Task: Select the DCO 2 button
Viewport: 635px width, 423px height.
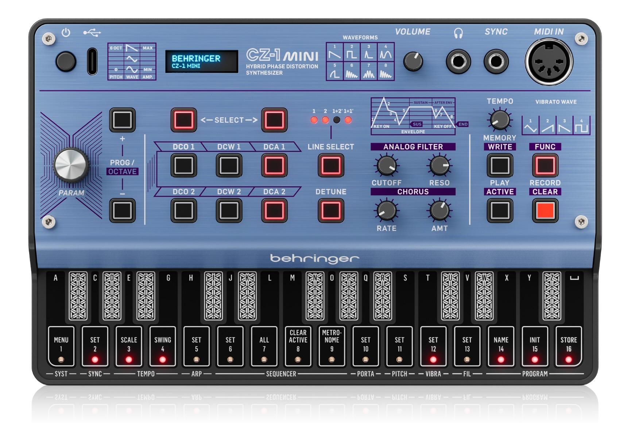Action: [183, 211]
